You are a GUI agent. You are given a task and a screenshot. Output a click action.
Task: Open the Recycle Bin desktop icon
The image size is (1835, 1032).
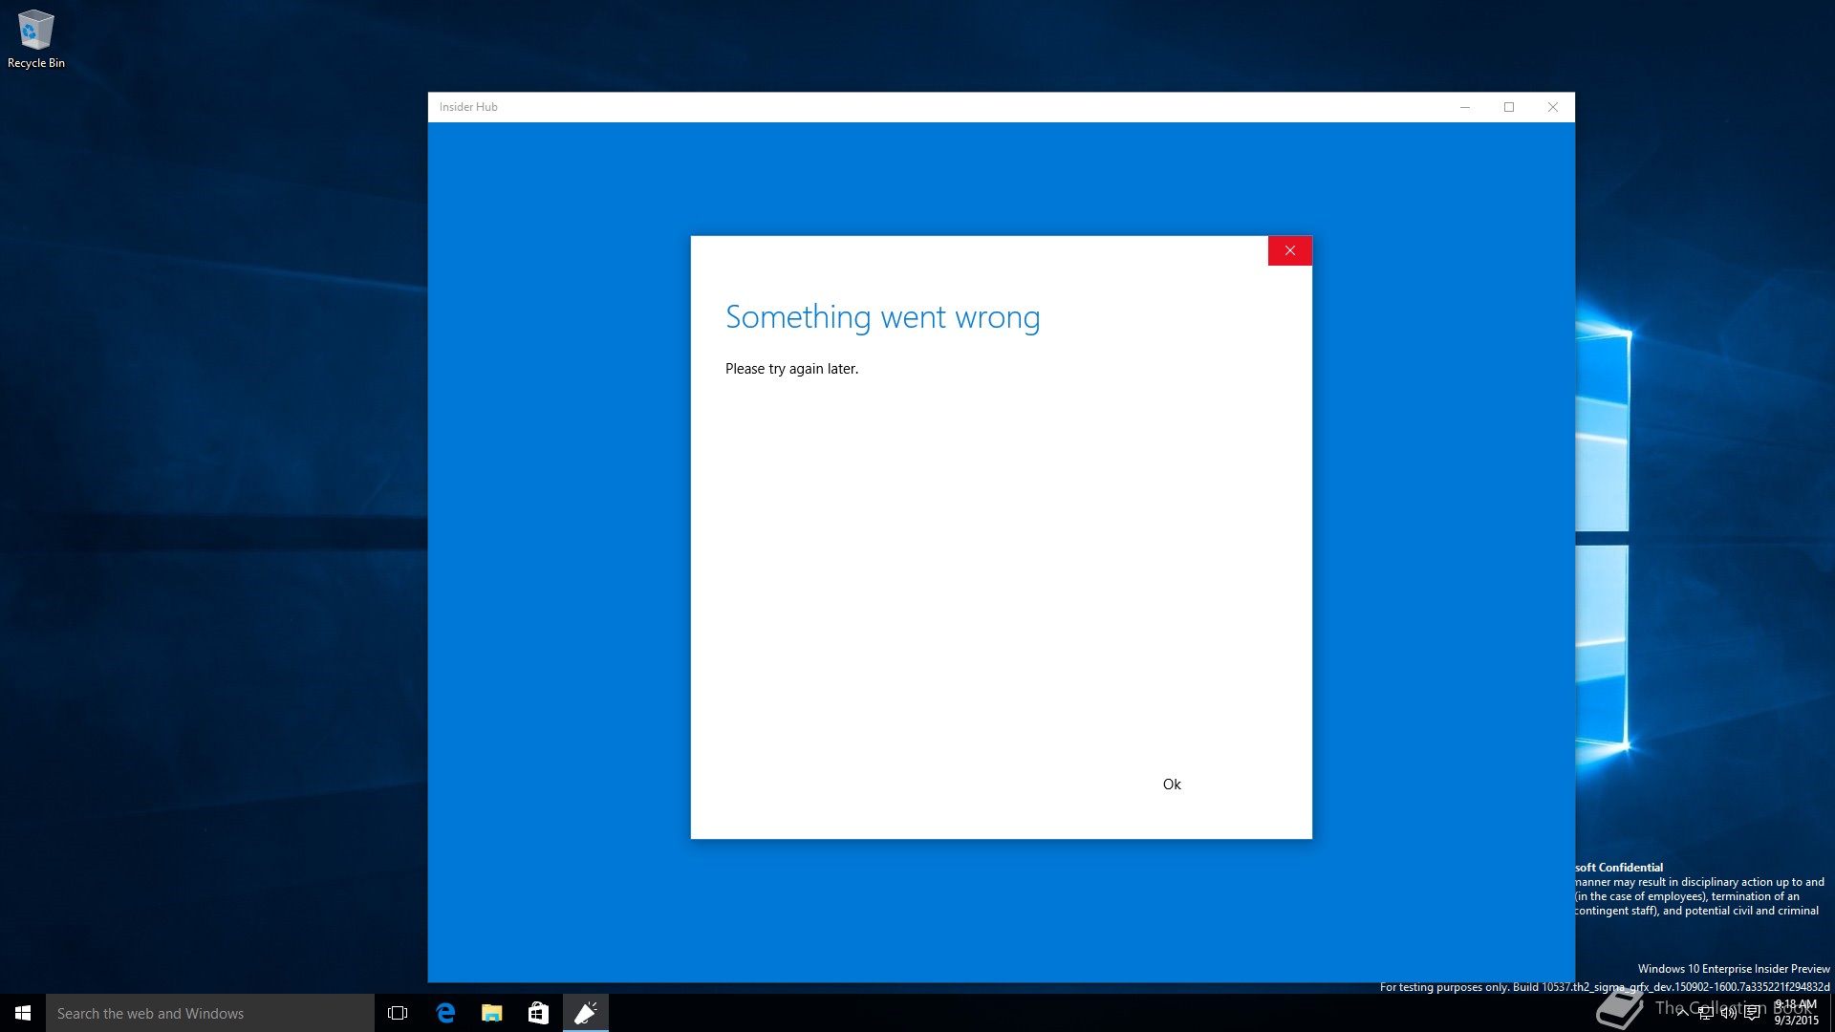36,39
